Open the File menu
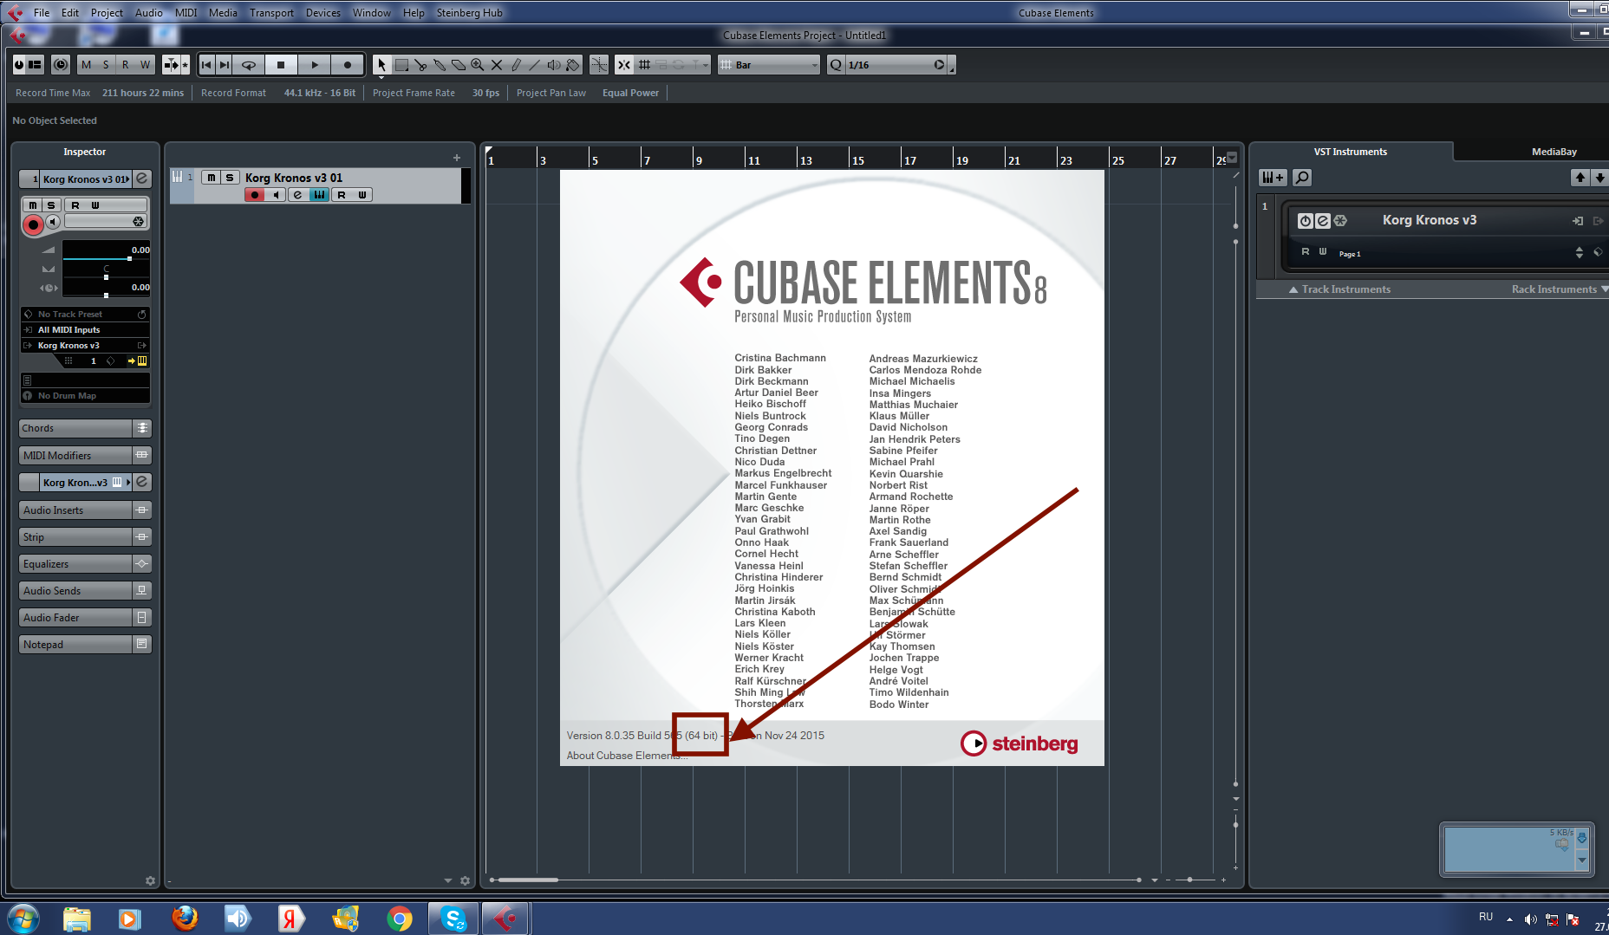Screen dimensions: 1609x935 pos(42,13)
